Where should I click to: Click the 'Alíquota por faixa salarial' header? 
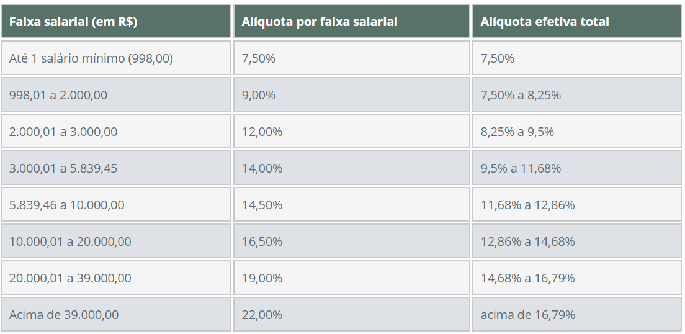pos(320,22)
